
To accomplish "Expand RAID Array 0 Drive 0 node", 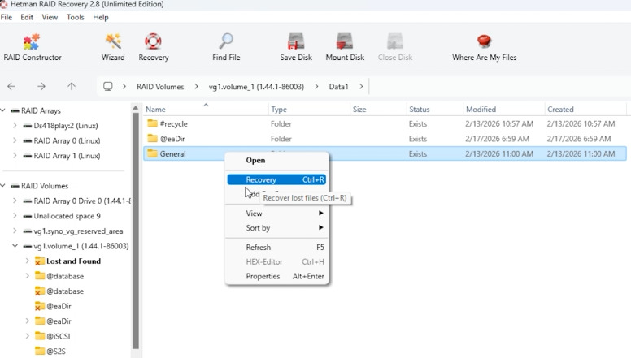I will pyautogui.click(x=15, y=201).
